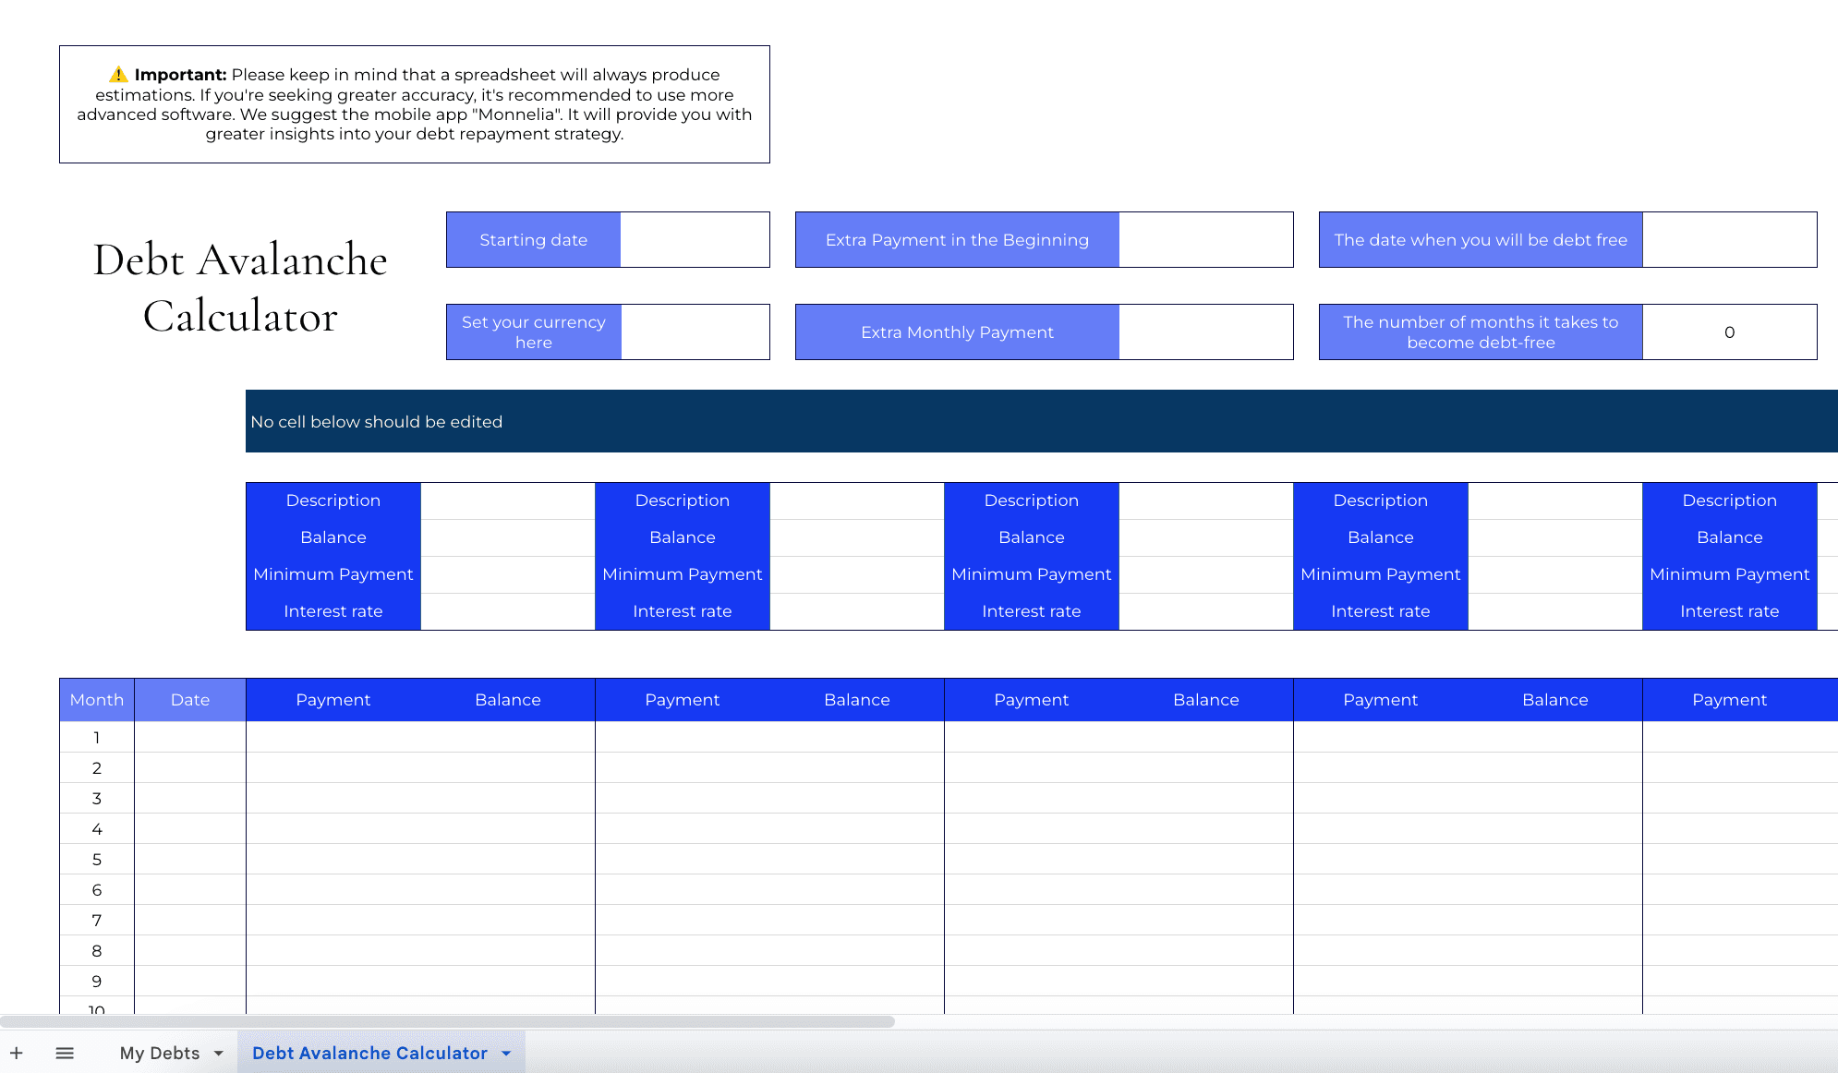This screenshot has height=1073, width=1838.
Task: Click the hamburger menu icon
Action: pos(66,1053)
